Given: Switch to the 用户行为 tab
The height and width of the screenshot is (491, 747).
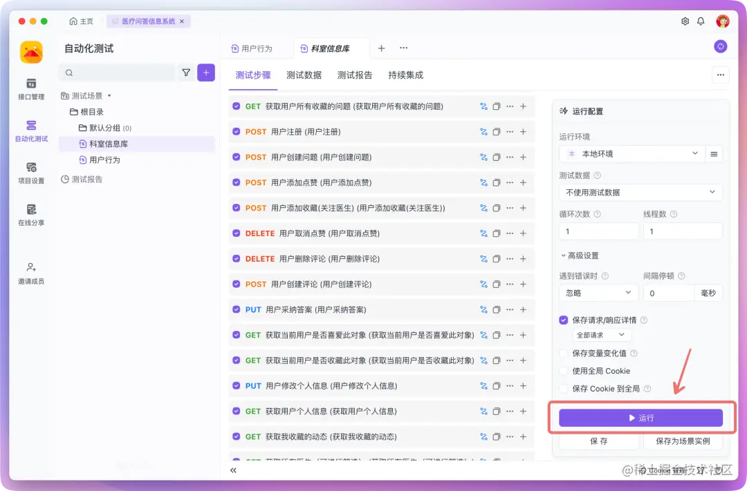Looking at the screenshot, I should 257,48.
